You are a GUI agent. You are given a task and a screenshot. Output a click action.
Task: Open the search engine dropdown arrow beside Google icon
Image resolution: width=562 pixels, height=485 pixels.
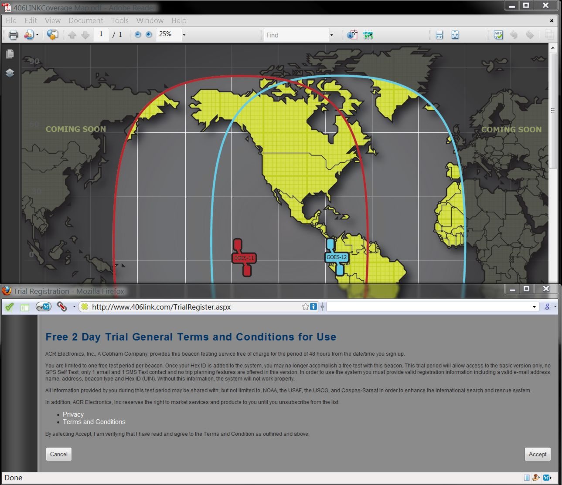555,307
